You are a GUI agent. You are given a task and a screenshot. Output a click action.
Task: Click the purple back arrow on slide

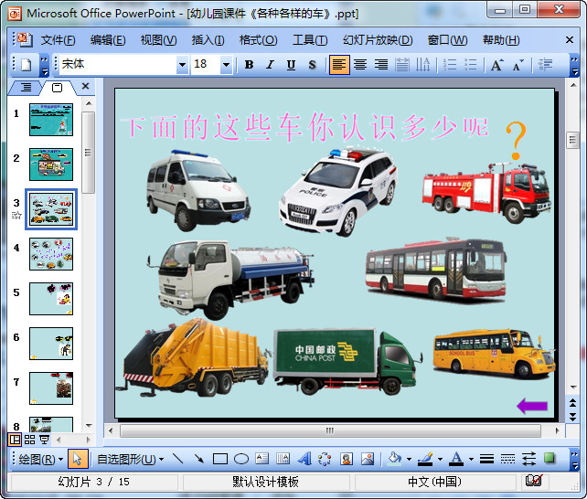tap(532, 406)
